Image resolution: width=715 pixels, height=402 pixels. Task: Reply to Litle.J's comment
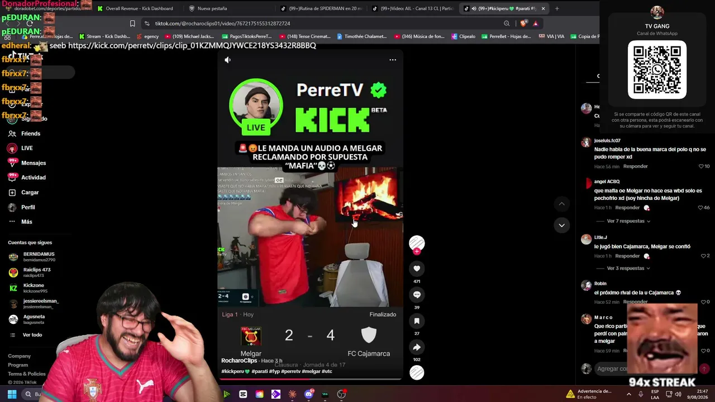click(x=627, y=256)
